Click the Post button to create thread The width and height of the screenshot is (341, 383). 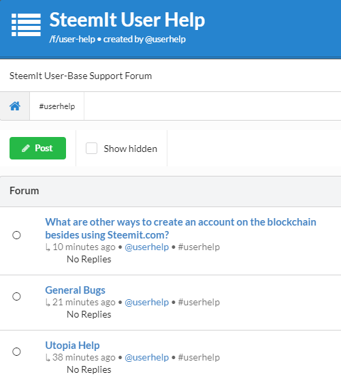(x=38, y=149)
